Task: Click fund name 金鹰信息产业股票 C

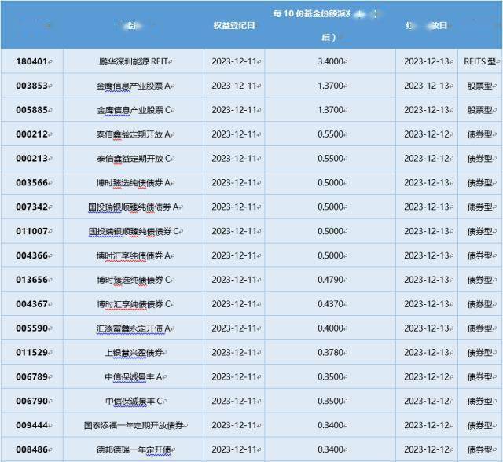Action: pos(134,110)
